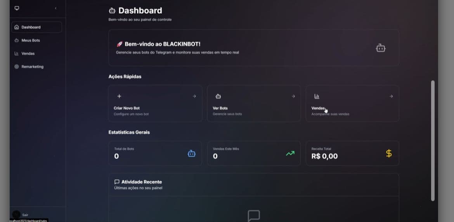Click the user avatar beside Sair
Image resolution: width=454 pixels, height=222 pixels.
16,215
